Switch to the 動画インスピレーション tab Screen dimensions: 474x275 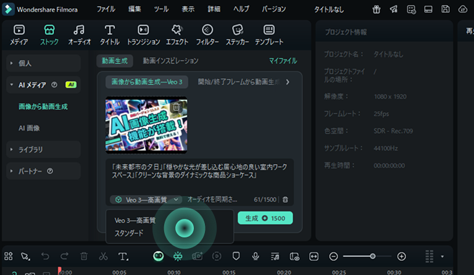coord(170,60)
